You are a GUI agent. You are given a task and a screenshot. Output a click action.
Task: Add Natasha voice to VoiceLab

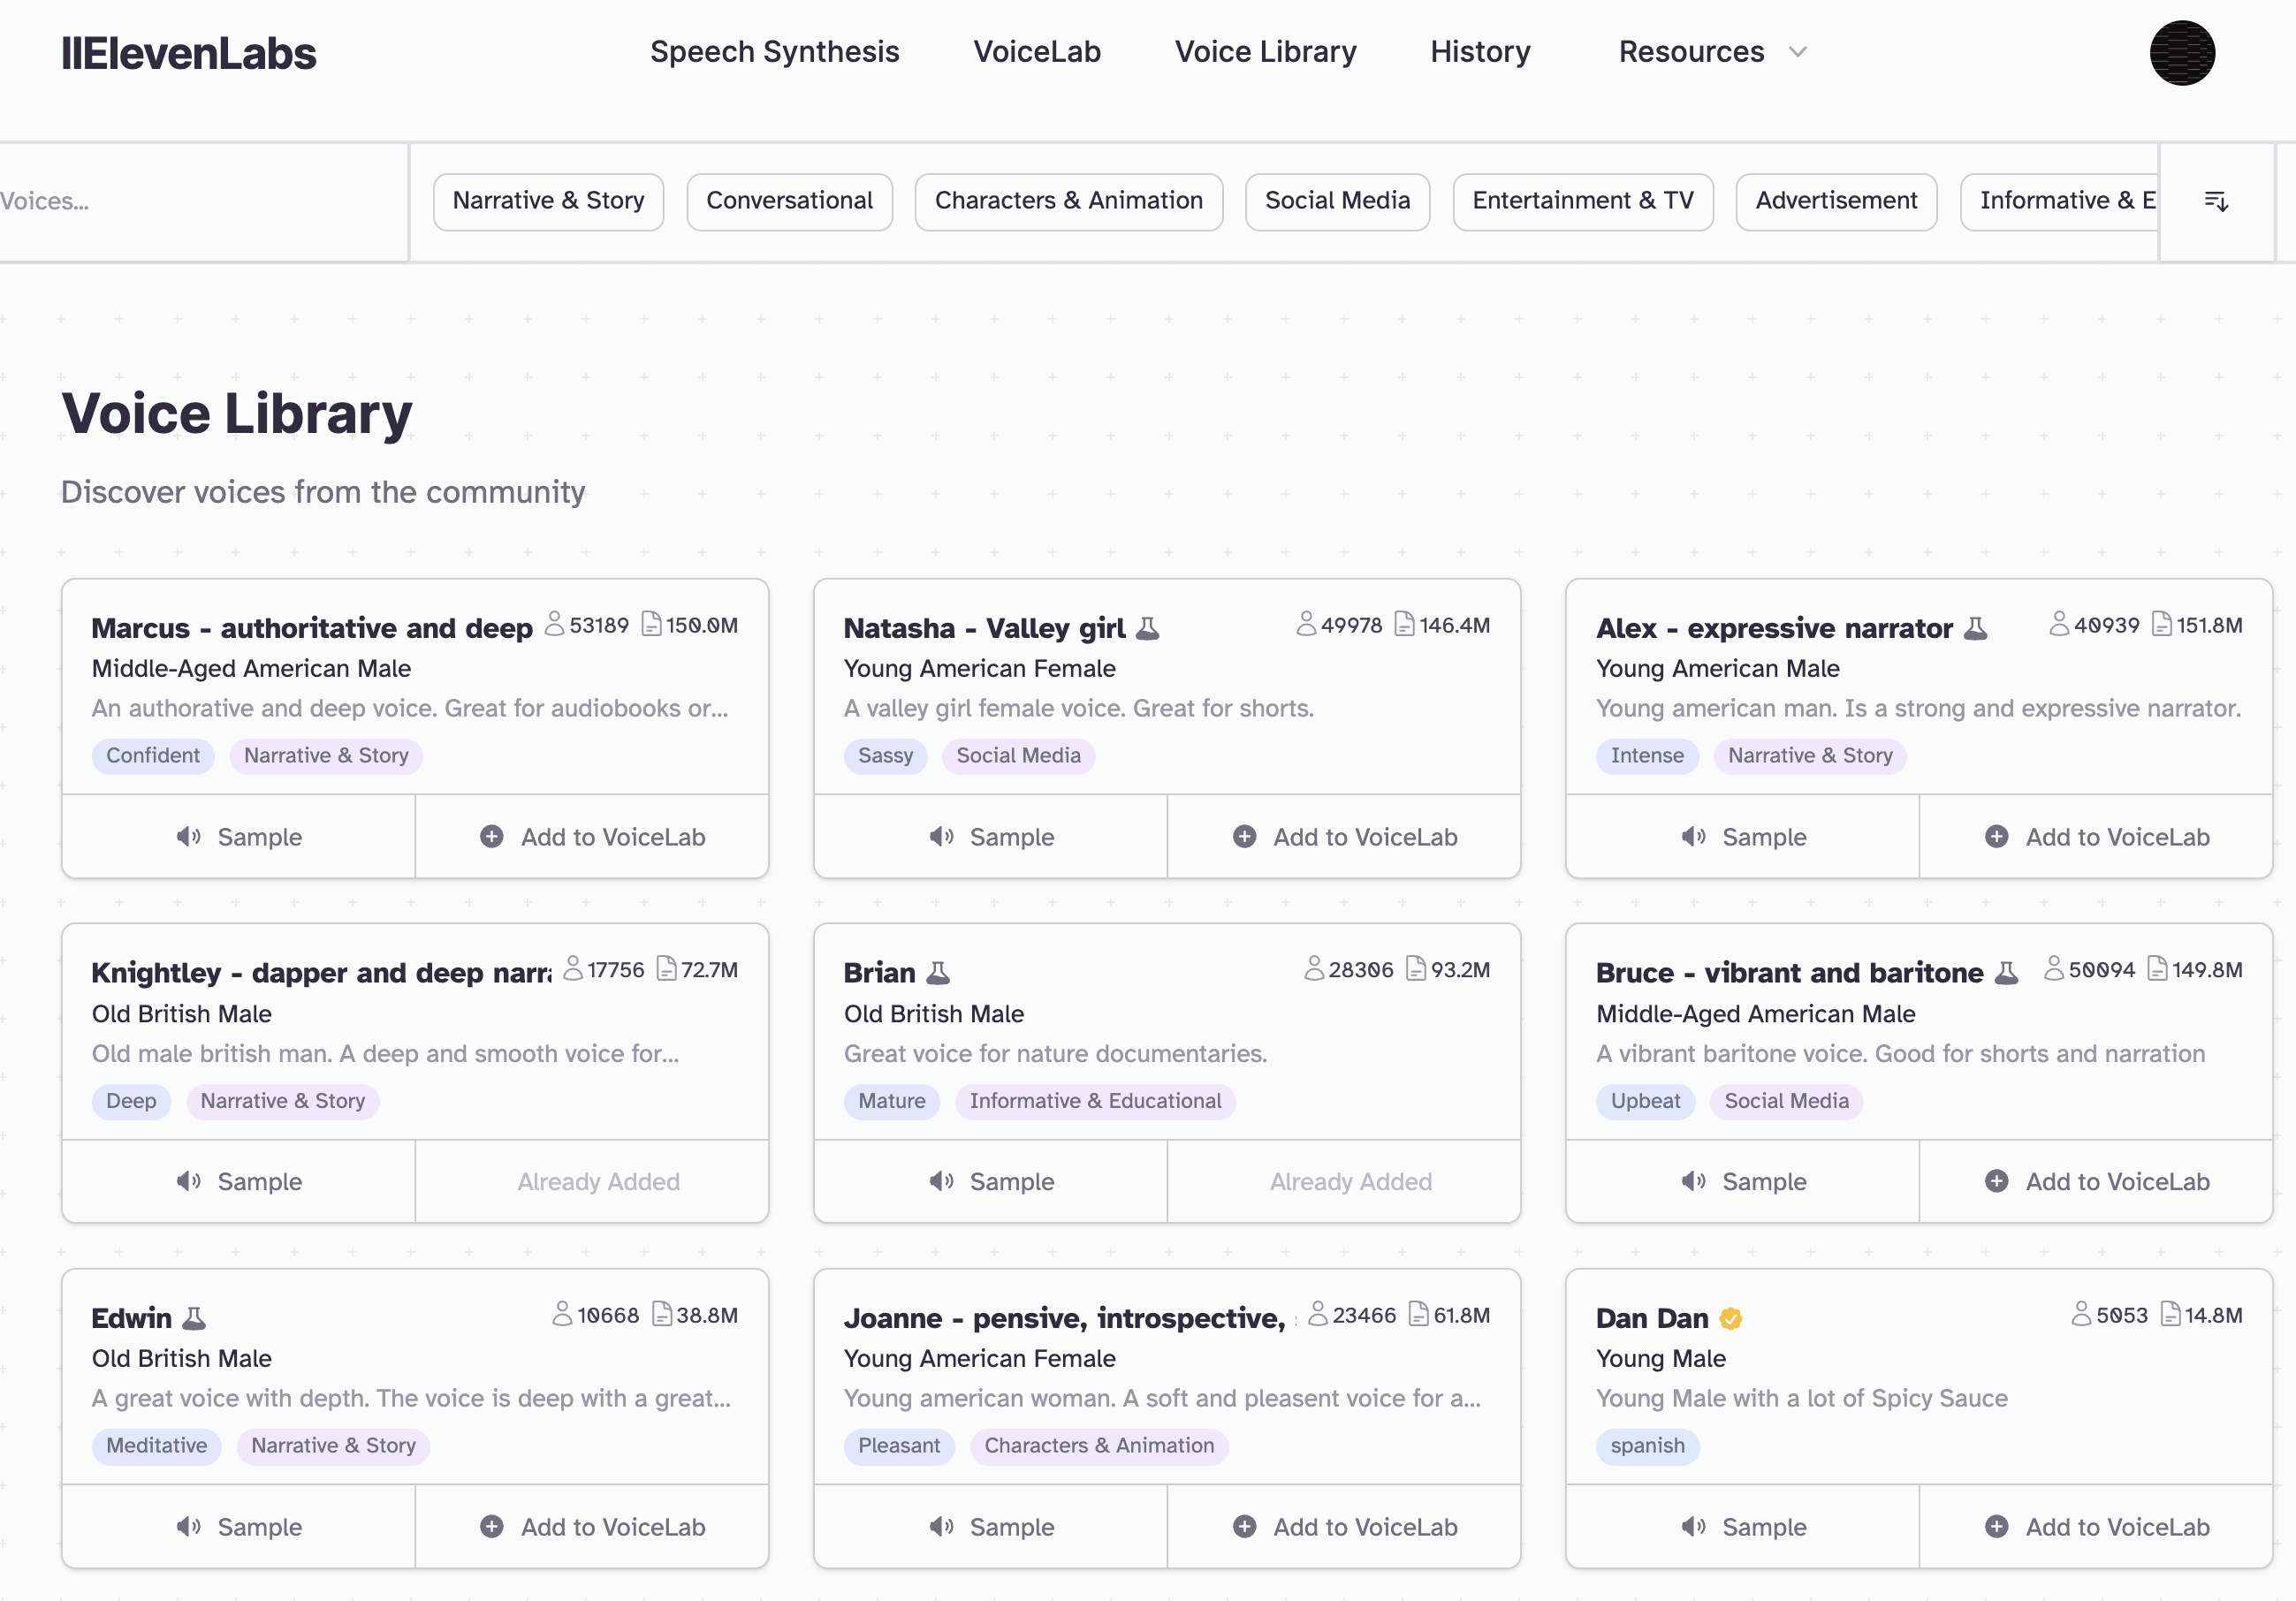coord(1344,837)
